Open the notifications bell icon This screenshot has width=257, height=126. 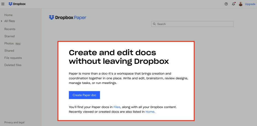click(x=234, y=4)
